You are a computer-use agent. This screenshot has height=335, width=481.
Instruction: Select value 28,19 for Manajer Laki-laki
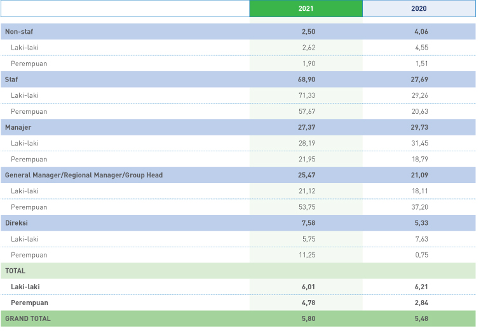click(x=307, y=143)
